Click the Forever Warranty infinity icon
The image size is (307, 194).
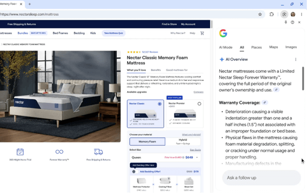click(x=59, y=151)
